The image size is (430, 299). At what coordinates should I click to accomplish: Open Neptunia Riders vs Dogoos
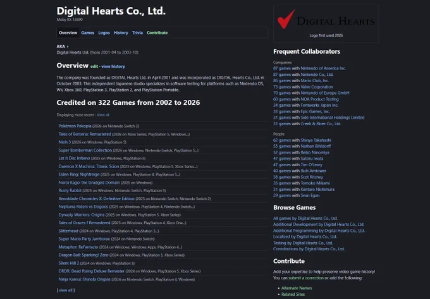point(83,207)
